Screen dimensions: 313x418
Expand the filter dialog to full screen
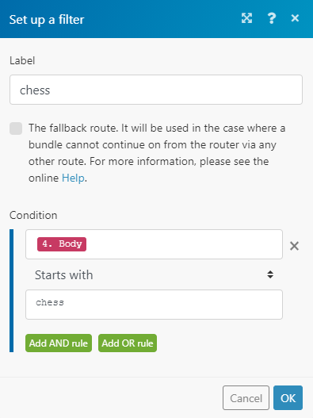coord(246,18)
